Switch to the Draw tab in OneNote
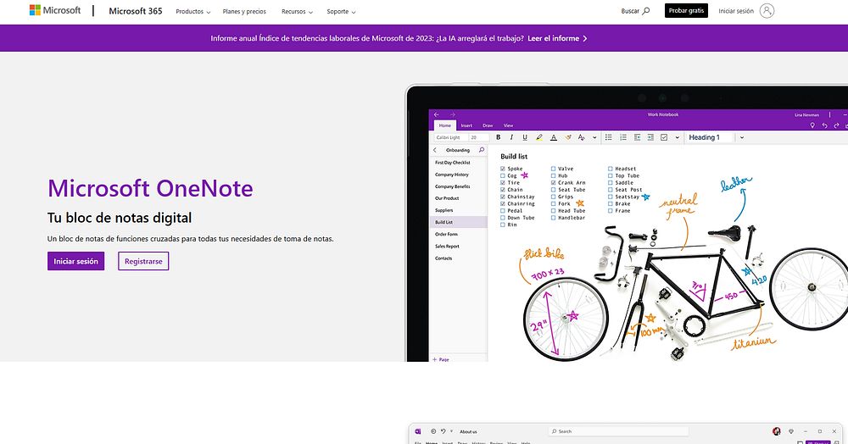Screen dimensions: 848x444 coord(488,125)
